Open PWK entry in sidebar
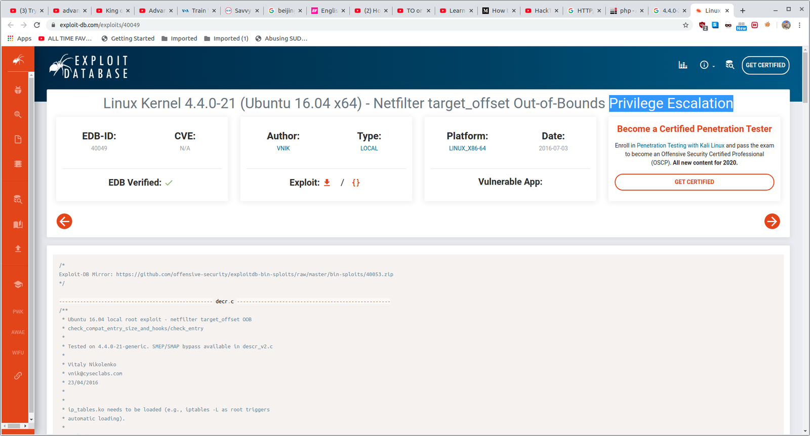Viewport: 810px width, 436px height. pyautogui.click(x=18, y=312)
